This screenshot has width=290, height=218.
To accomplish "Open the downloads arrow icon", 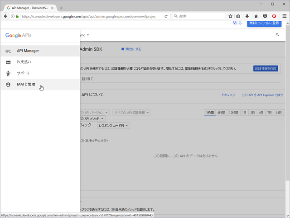I will [247, 16].
